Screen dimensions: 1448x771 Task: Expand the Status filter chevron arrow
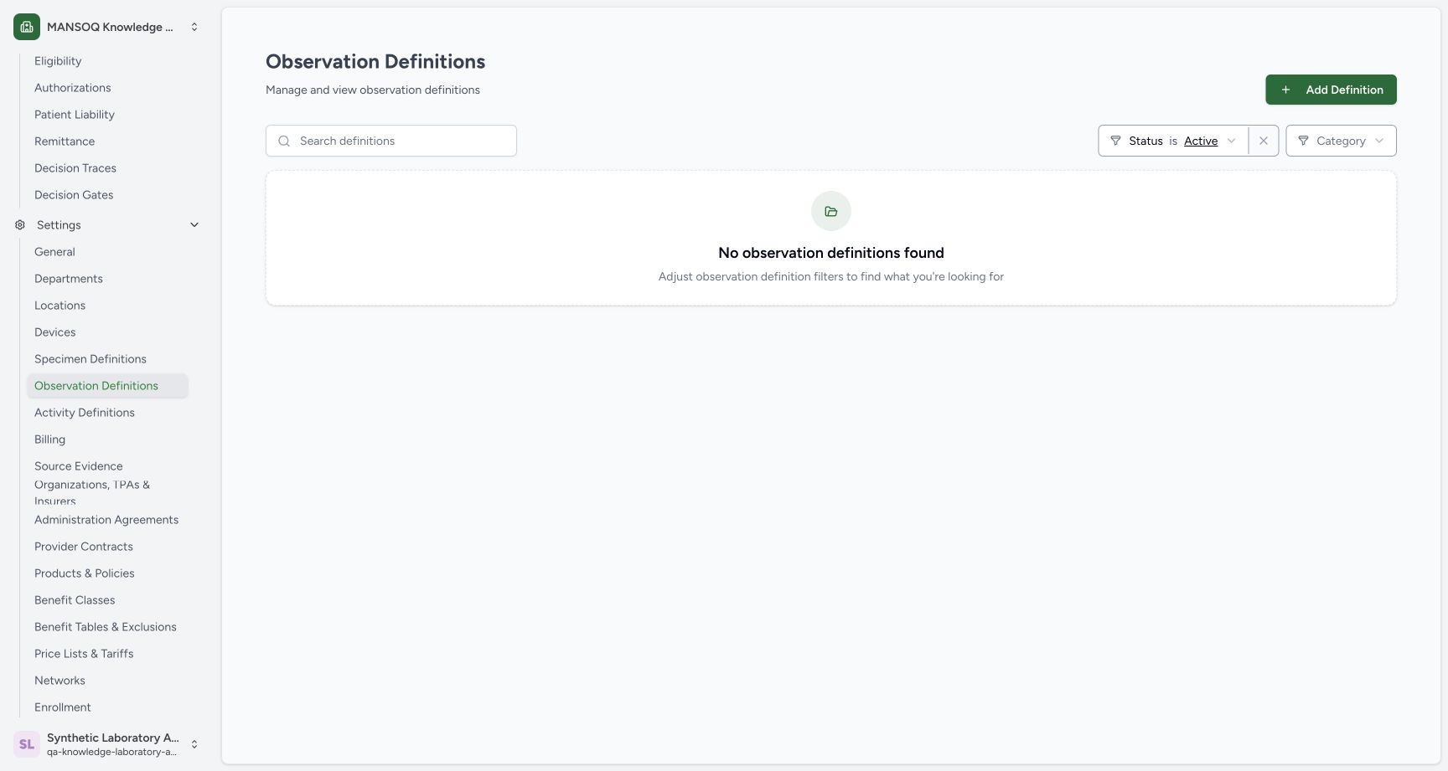1231,141
